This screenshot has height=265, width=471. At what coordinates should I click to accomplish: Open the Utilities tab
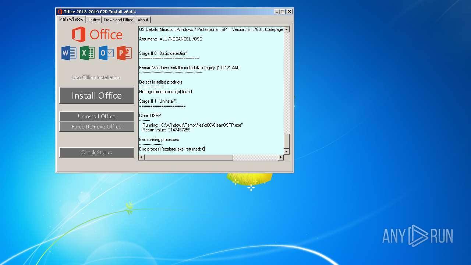(x=93, y=20)
